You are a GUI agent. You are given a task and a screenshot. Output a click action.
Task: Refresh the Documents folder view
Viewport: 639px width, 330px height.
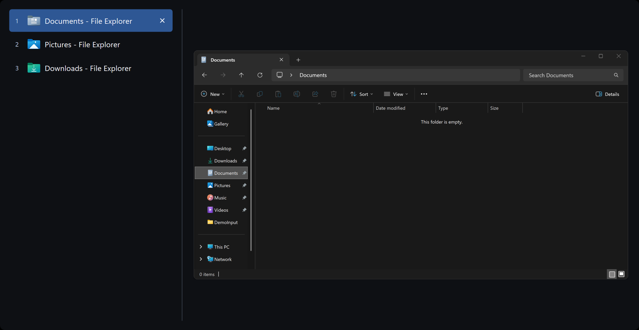coord(260,75)
